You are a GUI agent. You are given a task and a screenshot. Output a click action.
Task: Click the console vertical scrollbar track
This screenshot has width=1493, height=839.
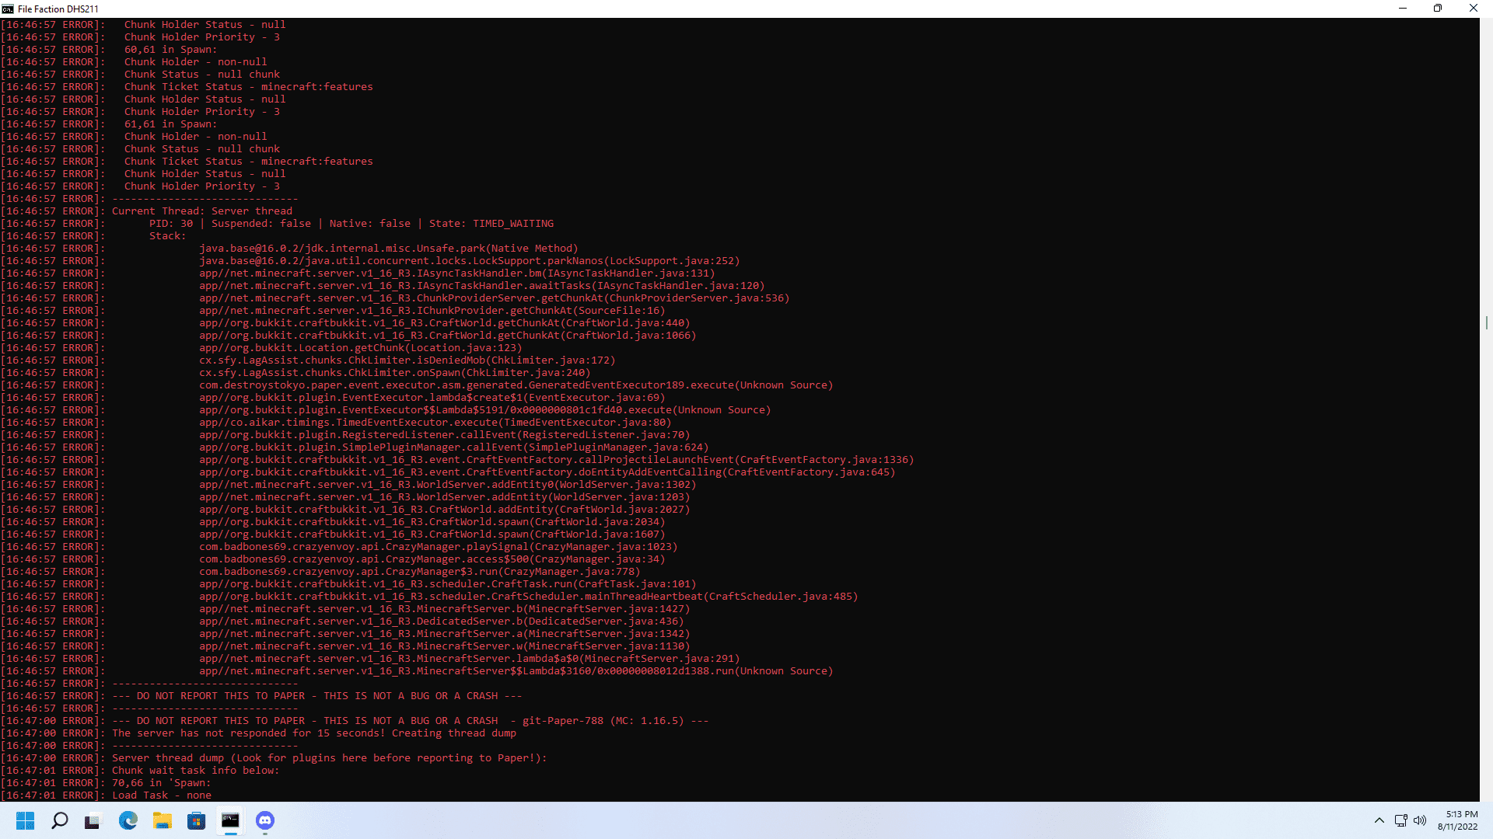[1486, 544]
